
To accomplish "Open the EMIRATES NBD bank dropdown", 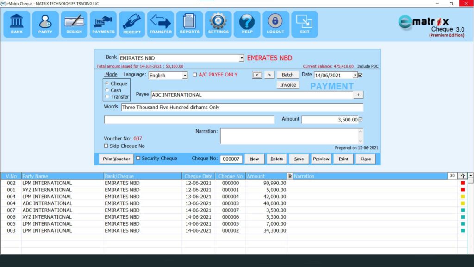I will pos(241,57).
